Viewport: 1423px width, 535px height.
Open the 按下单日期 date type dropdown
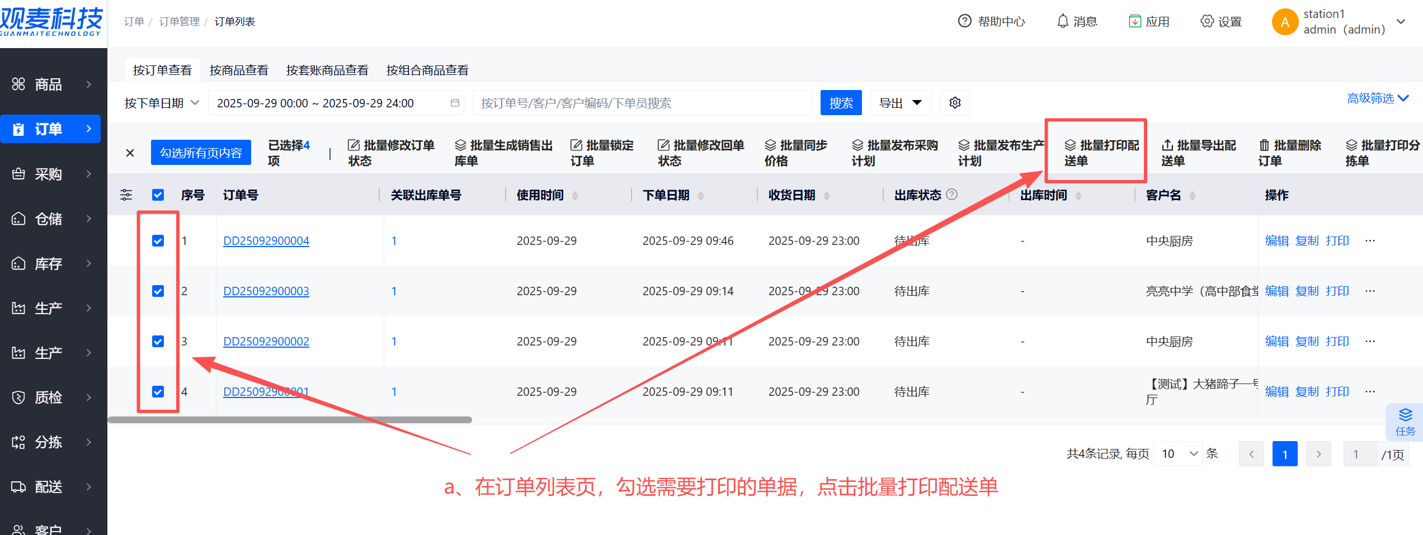pos(162,103)
